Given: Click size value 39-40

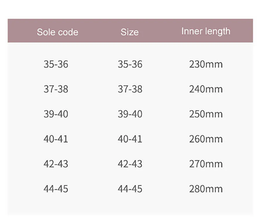Looking at the screenshot, I should (x=130, y=114).
